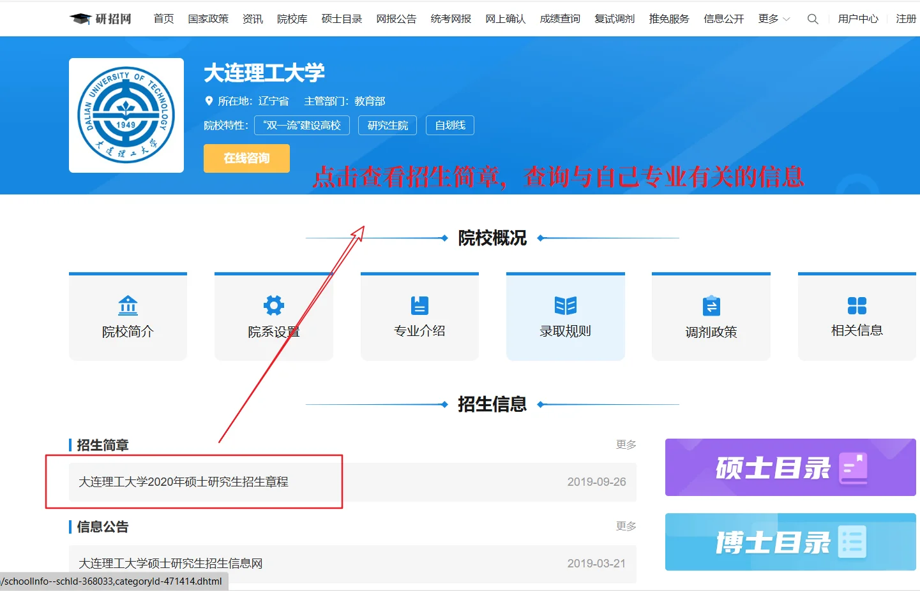Show more under 招生简章 via 更多
Screen dimensions: 920x591
tap(626, 444)
